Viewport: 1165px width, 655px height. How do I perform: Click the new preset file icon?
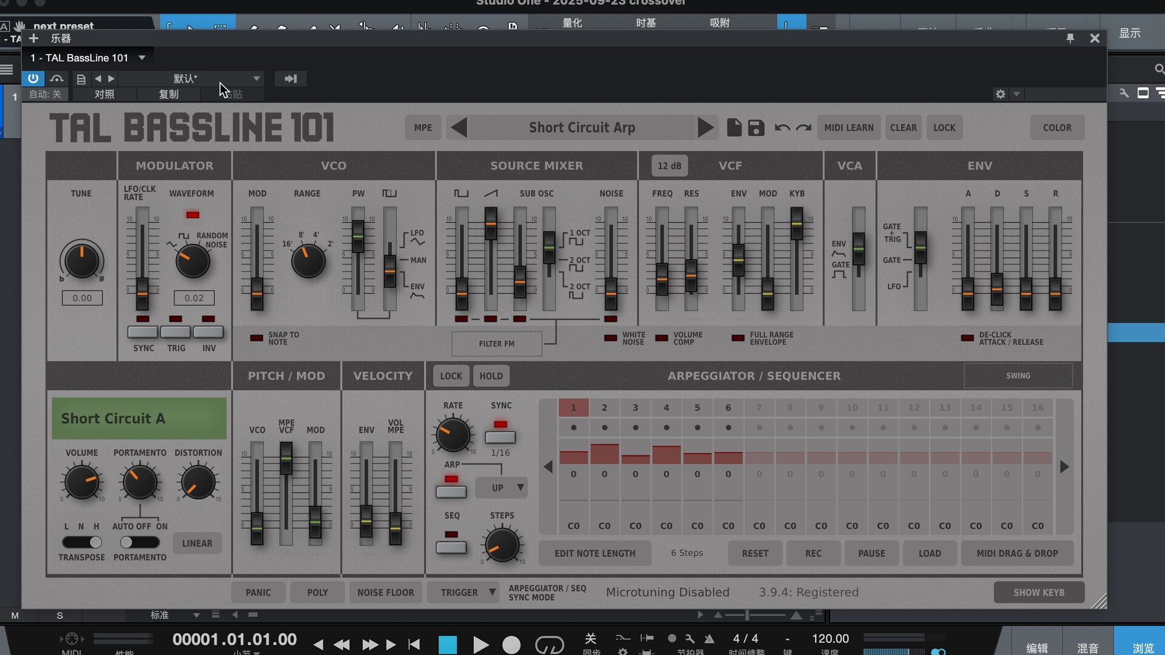734,127
